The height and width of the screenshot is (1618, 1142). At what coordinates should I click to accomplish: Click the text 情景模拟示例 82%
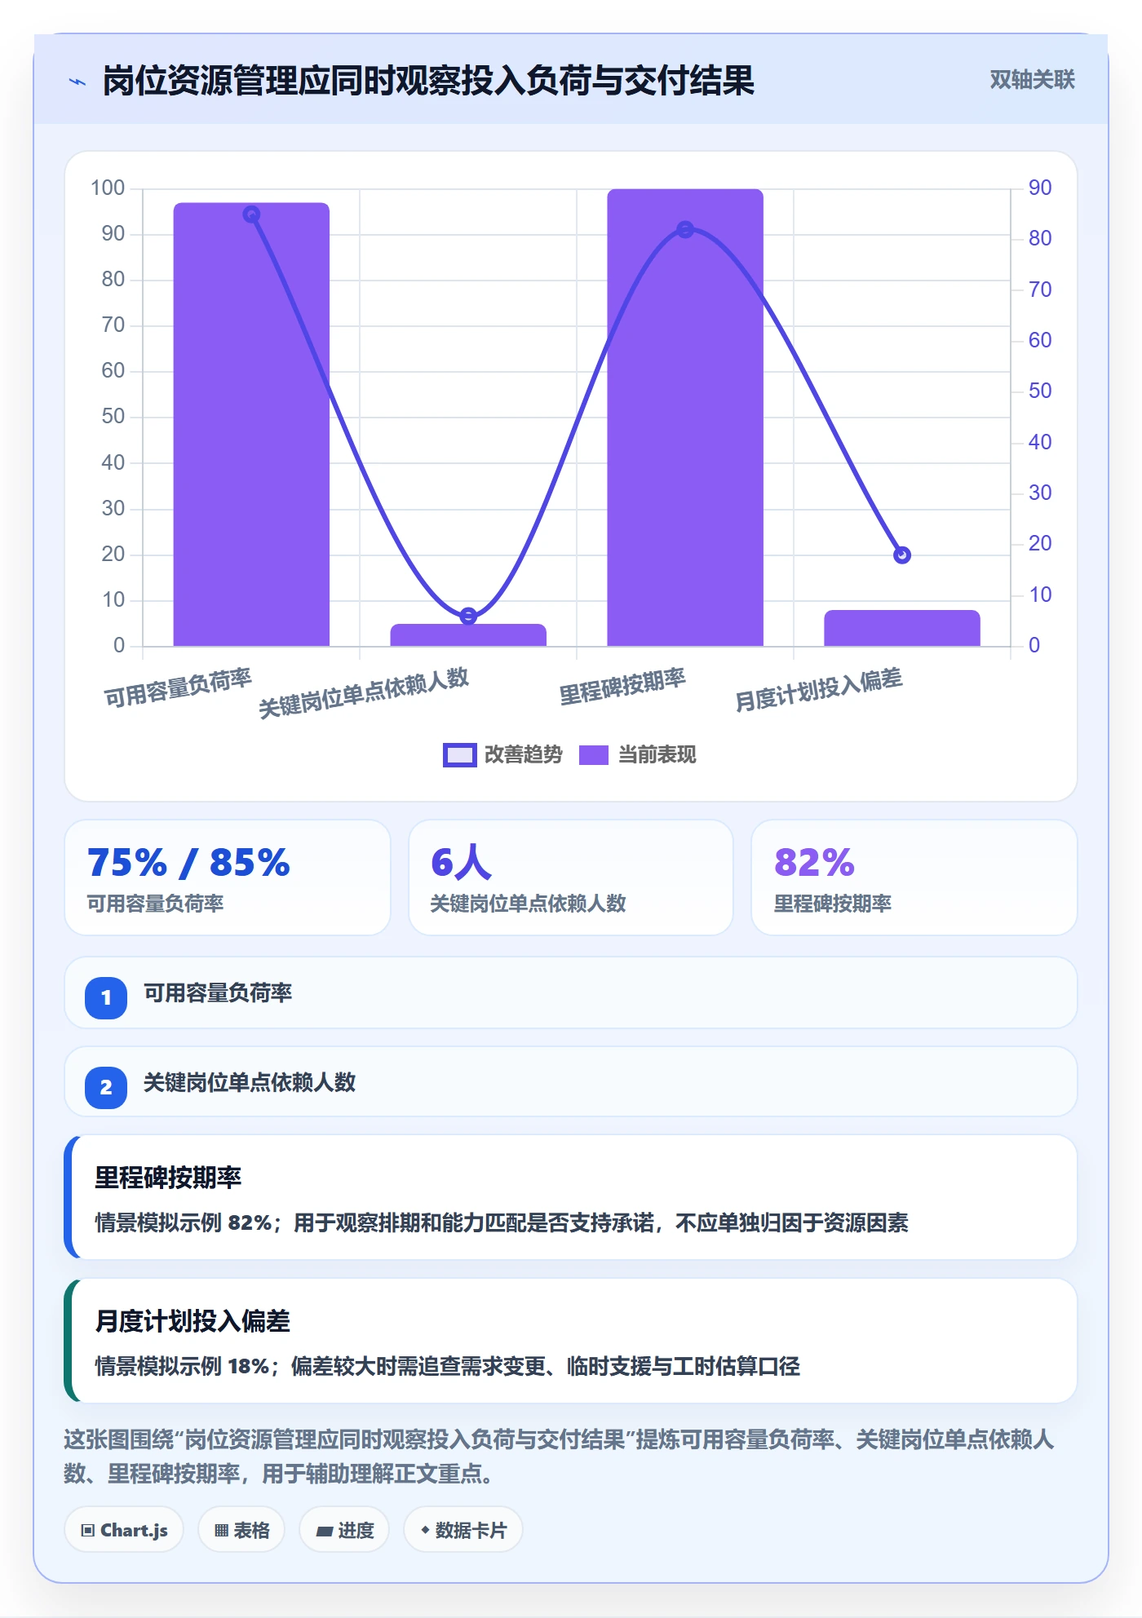[184, 1222]
